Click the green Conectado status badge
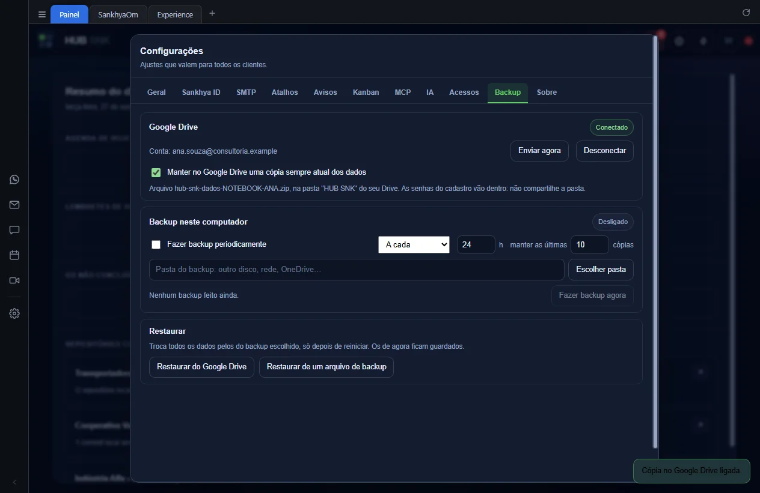 [611, 127]
